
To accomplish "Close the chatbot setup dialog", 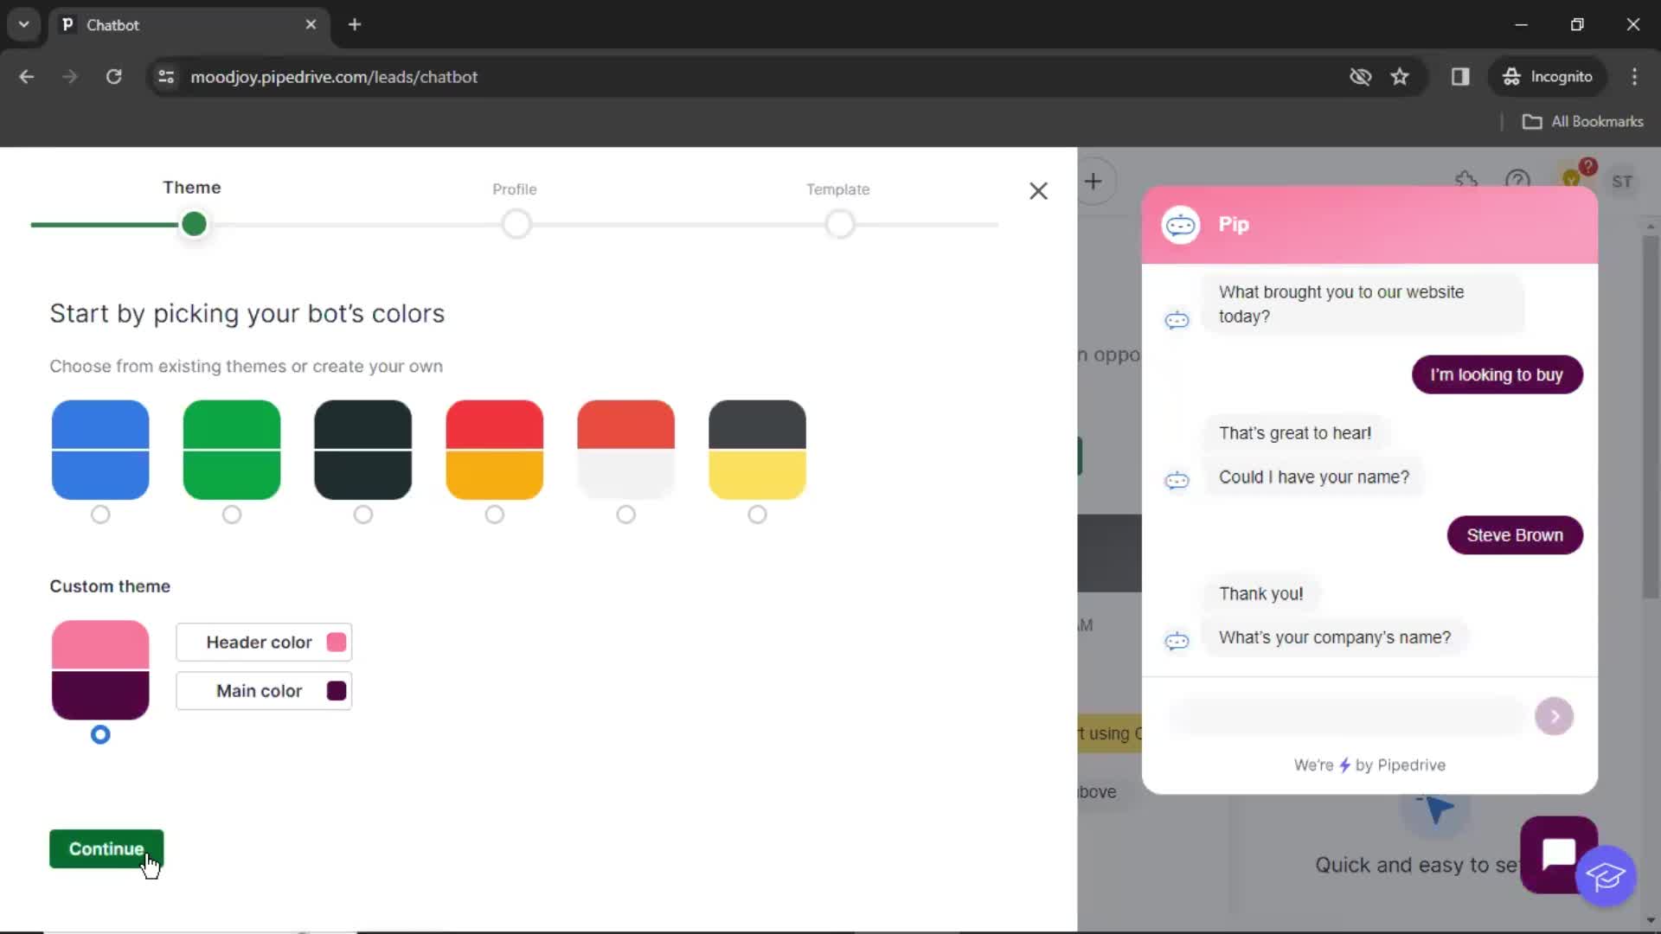I will pos(1038,191).
